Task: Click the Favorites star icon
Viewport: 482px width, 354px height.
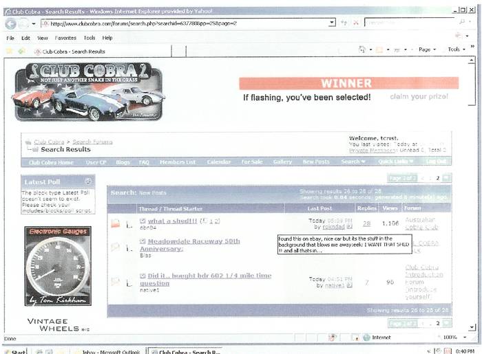Action: pyautogui.click(x=10, y=51)
